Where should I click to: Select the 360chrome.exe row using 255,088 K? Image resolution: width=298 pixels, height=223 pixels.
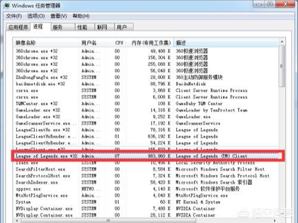(x=146, y=64)
